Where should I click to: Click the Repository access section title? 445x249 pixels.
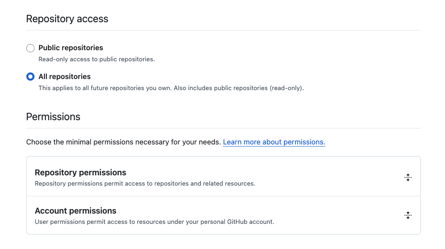click(67, 19)
